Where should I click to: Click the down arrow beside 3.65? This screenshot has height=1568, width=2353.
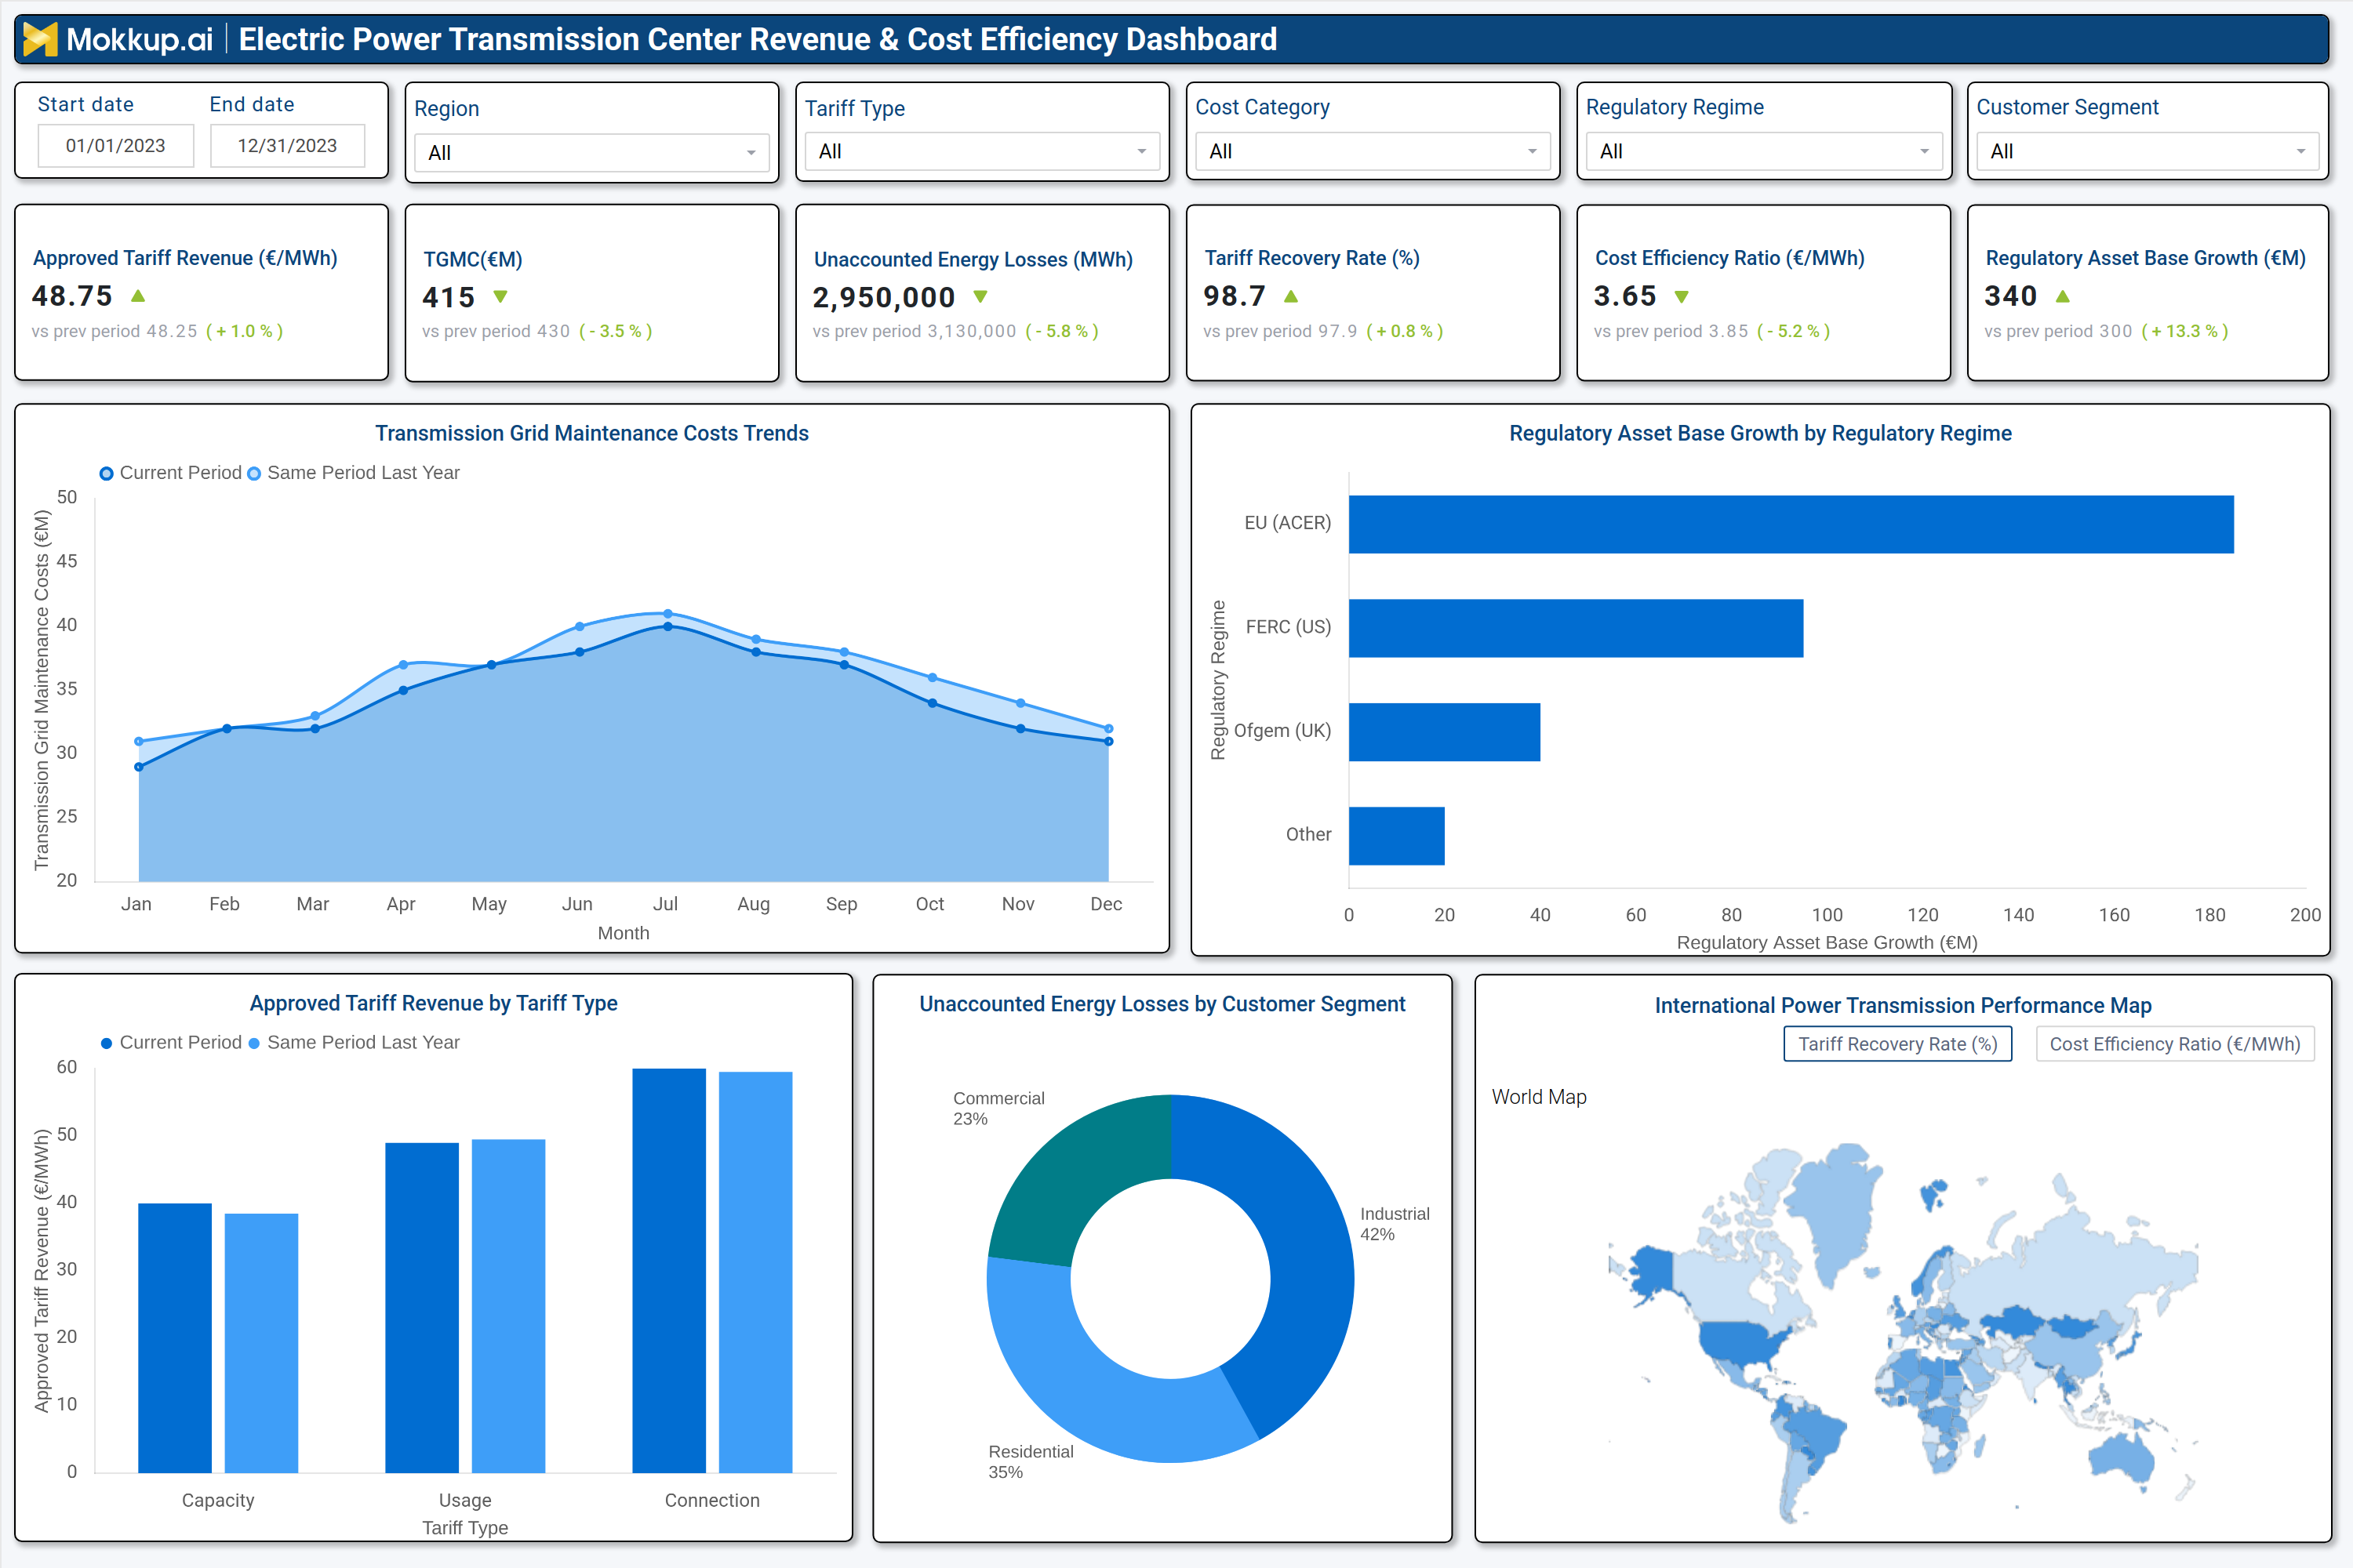[x=1682, y=297]
